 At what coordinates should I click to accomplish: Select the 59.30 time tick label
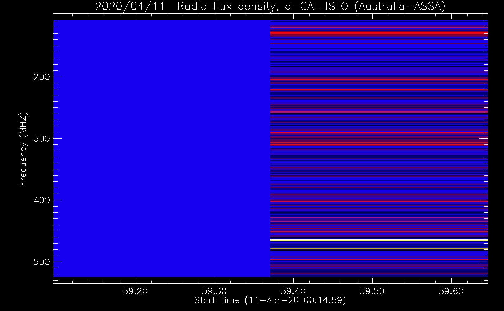(x=214, y=291)
